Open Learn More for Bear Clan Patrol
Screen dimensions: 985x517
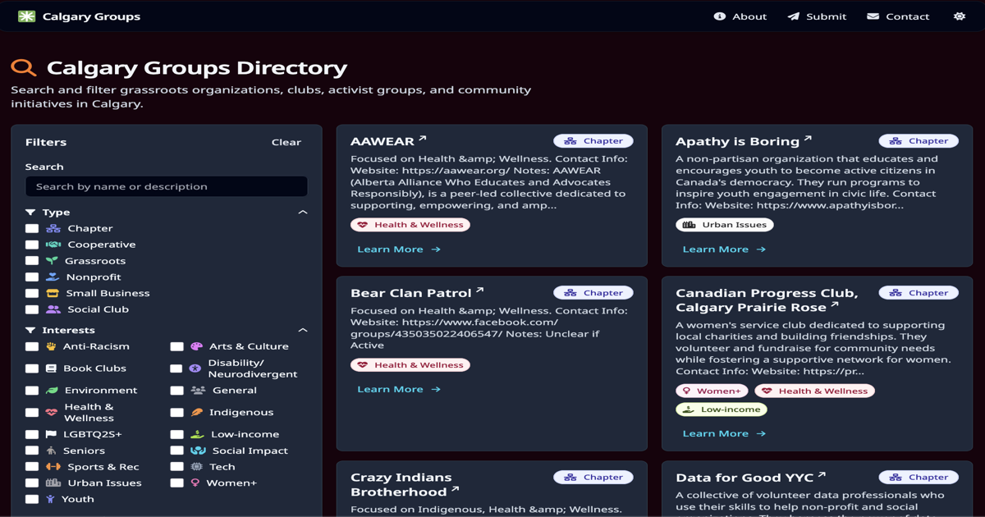pyautogui.click(x=399, y=389)
